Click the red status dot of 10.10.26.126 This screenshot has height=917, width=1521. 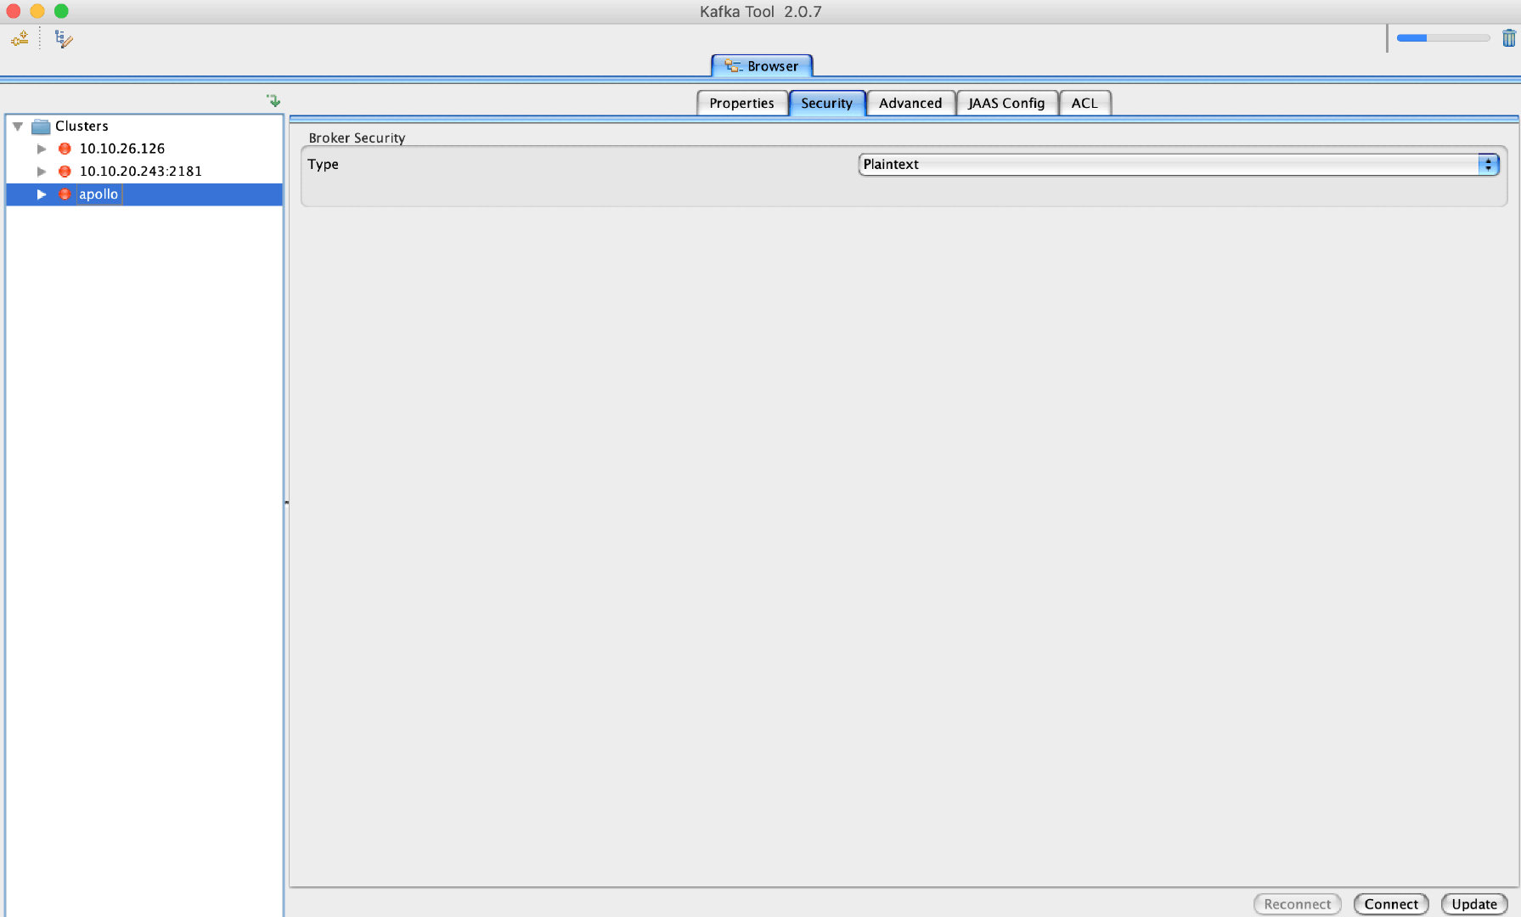tap(65, 149)
